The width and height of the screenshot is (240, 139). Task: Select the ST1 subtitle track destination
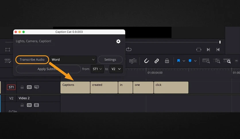click(11, 87)
